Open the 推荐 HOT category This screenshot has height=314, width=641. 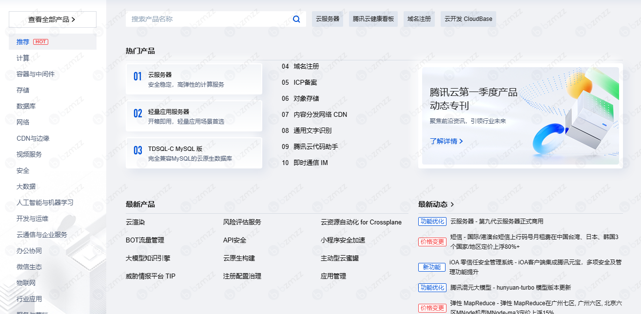coord(53,42)
